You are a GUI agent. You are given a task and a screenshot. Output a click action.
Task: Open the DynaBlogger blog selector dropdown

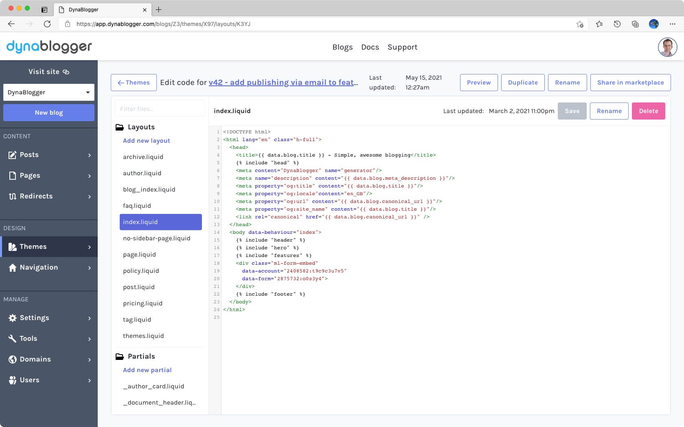pos(49,92)
